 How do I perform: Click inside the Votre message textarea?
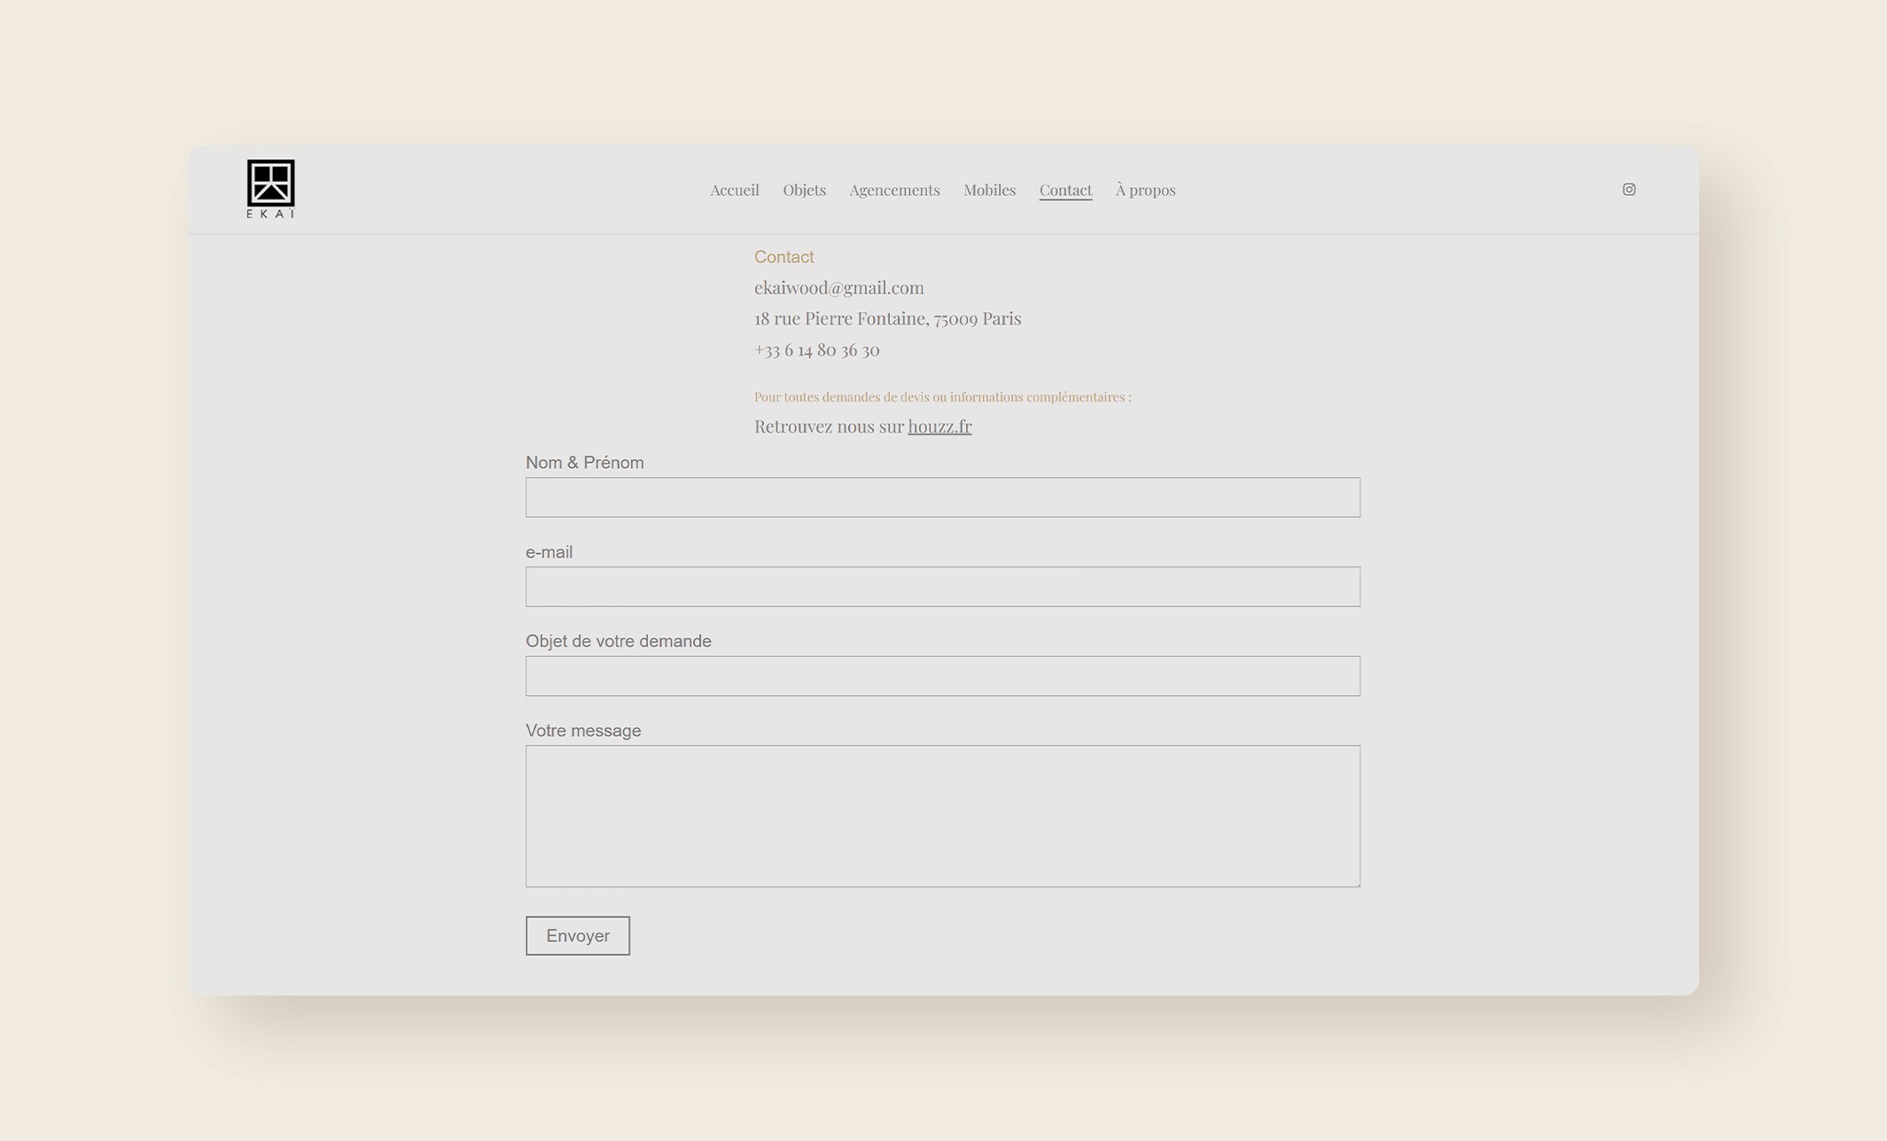click(942, 816)
